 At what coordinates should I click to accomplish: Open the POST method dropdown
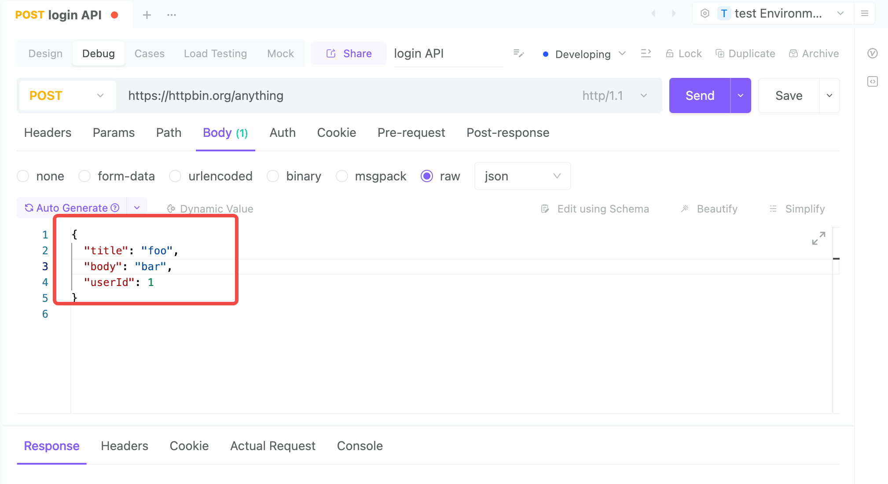(68, 95)
